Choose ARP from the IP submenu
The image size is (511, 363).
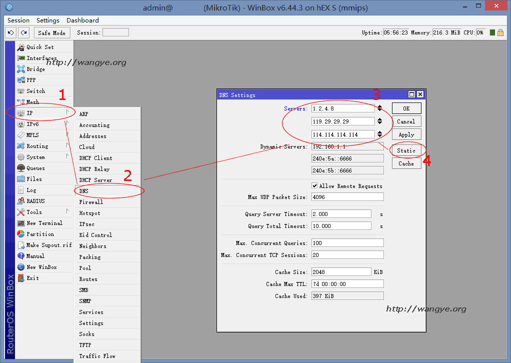(x=107, y=114)
